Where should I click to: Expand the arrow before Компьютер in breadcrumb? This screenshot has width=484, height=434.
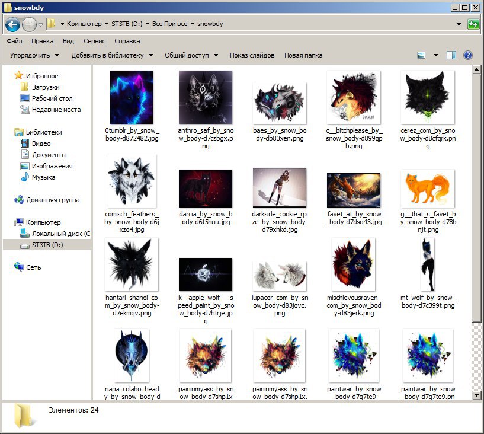[x=62, y=24]
